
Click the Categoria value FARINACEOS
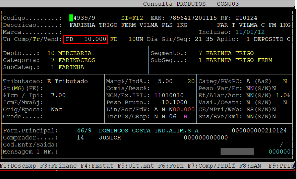pyautogui.click(x=76, y=60)
